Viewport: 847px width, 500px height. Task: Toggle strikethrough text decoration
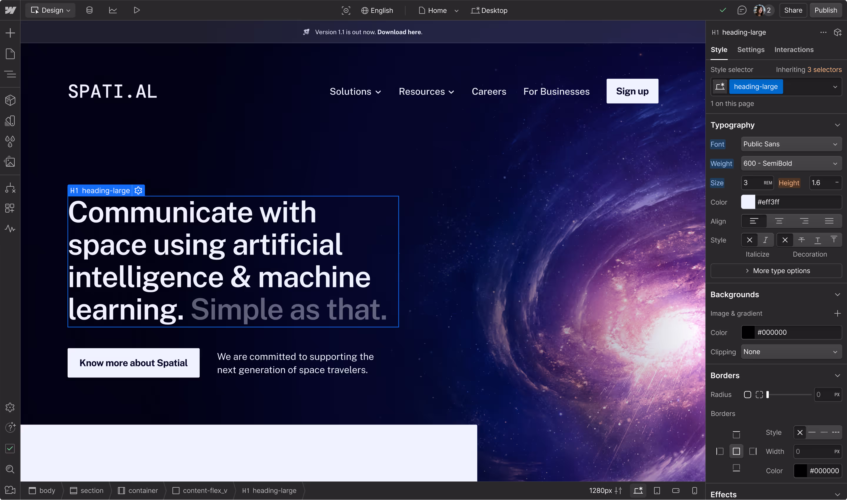[801, 240]
